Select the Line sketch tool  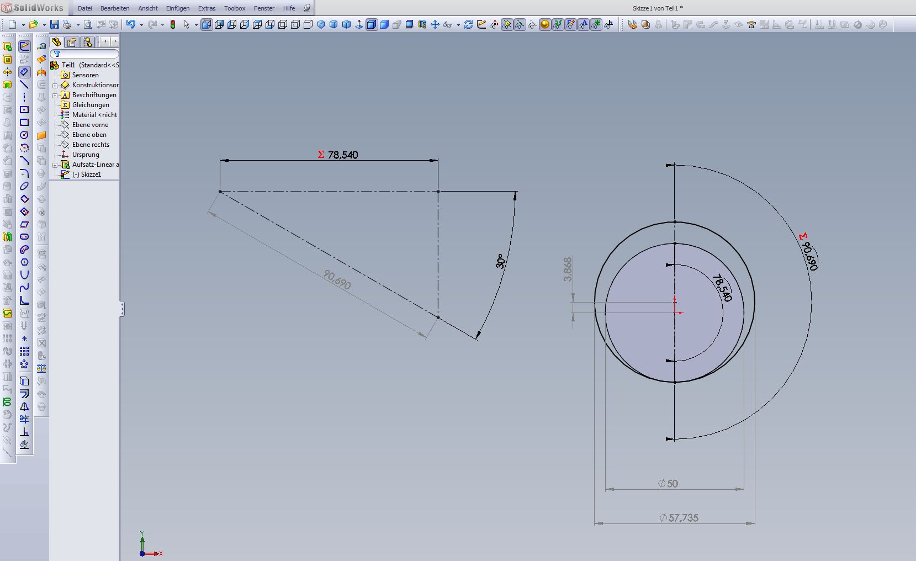click(x=24, y=84)
